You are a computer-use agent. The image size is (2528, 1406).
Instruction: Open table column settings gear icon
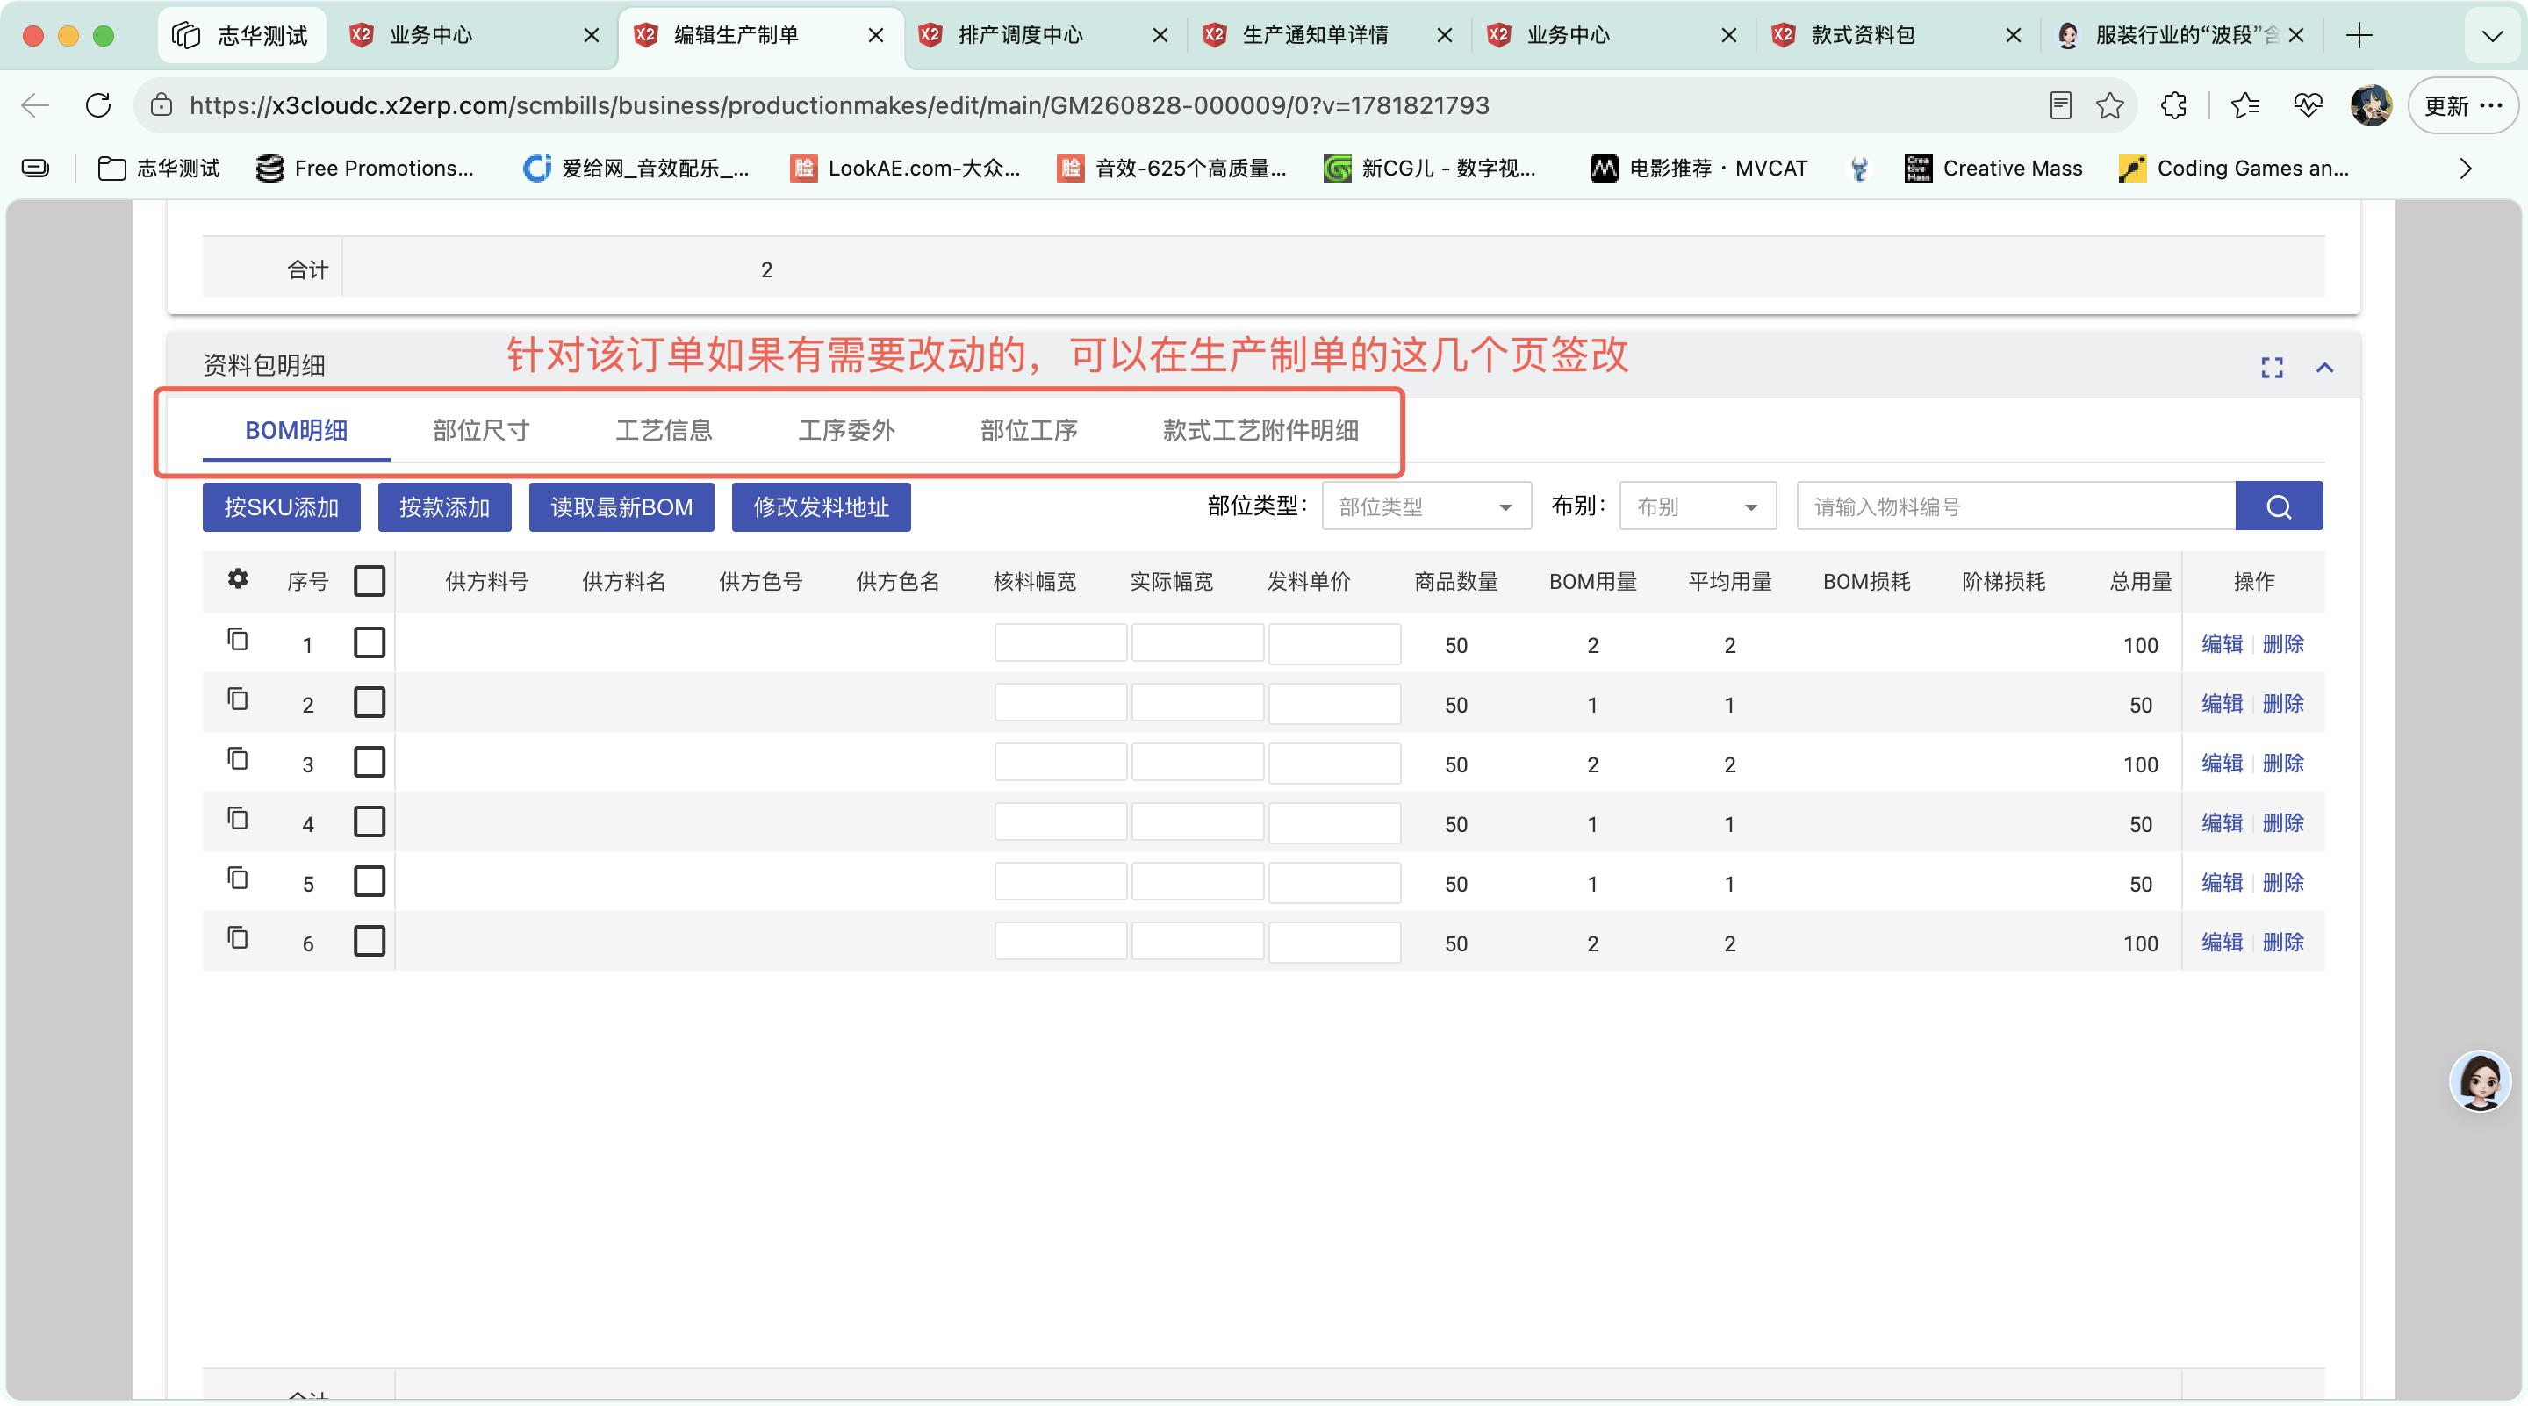point(238,579)
